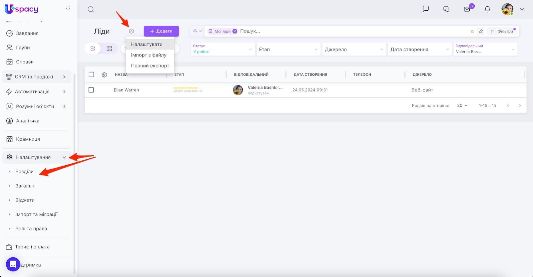Viewport: 533px width, 277px height.
Task: Open the notifications bell
Action: [x=487, y=9]
